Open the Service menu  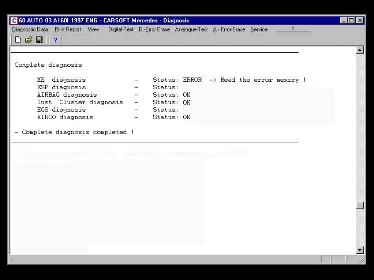point(259,29)
